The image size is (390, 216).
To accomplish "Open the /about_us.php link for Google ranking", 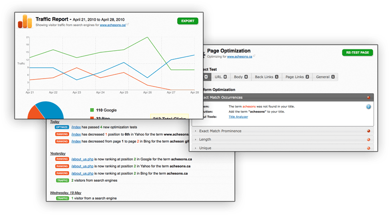I will [82, 159].
